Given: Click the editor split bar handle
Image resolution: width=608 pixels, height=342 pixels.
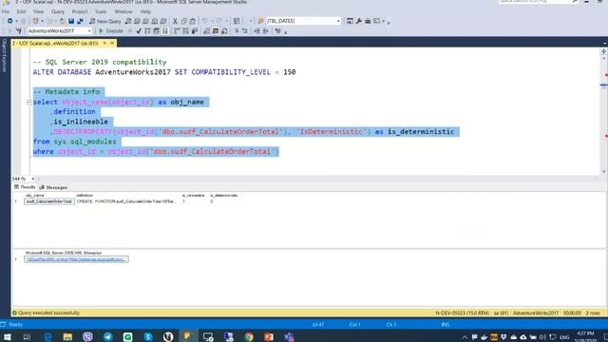Looking at the screenshot, I should pos(604,50).
